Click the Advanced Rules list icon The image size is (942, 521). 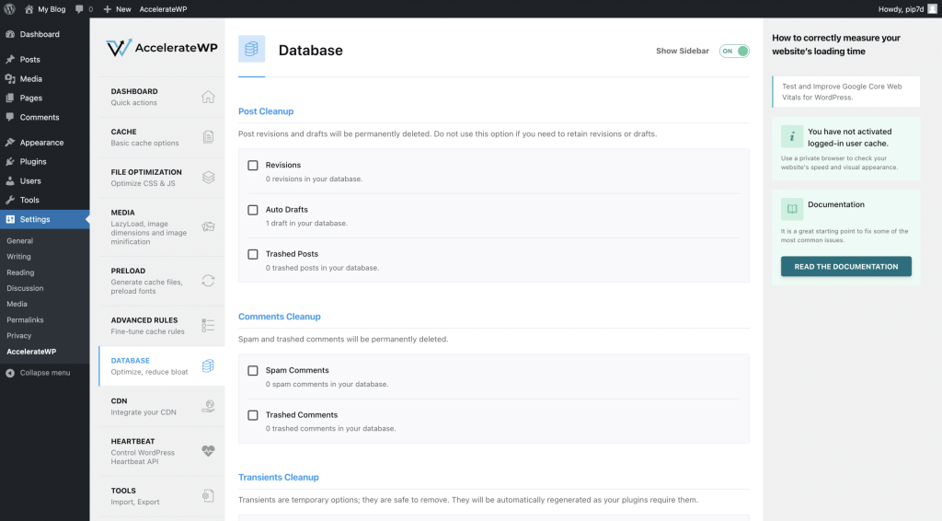[x=208, y=325]
